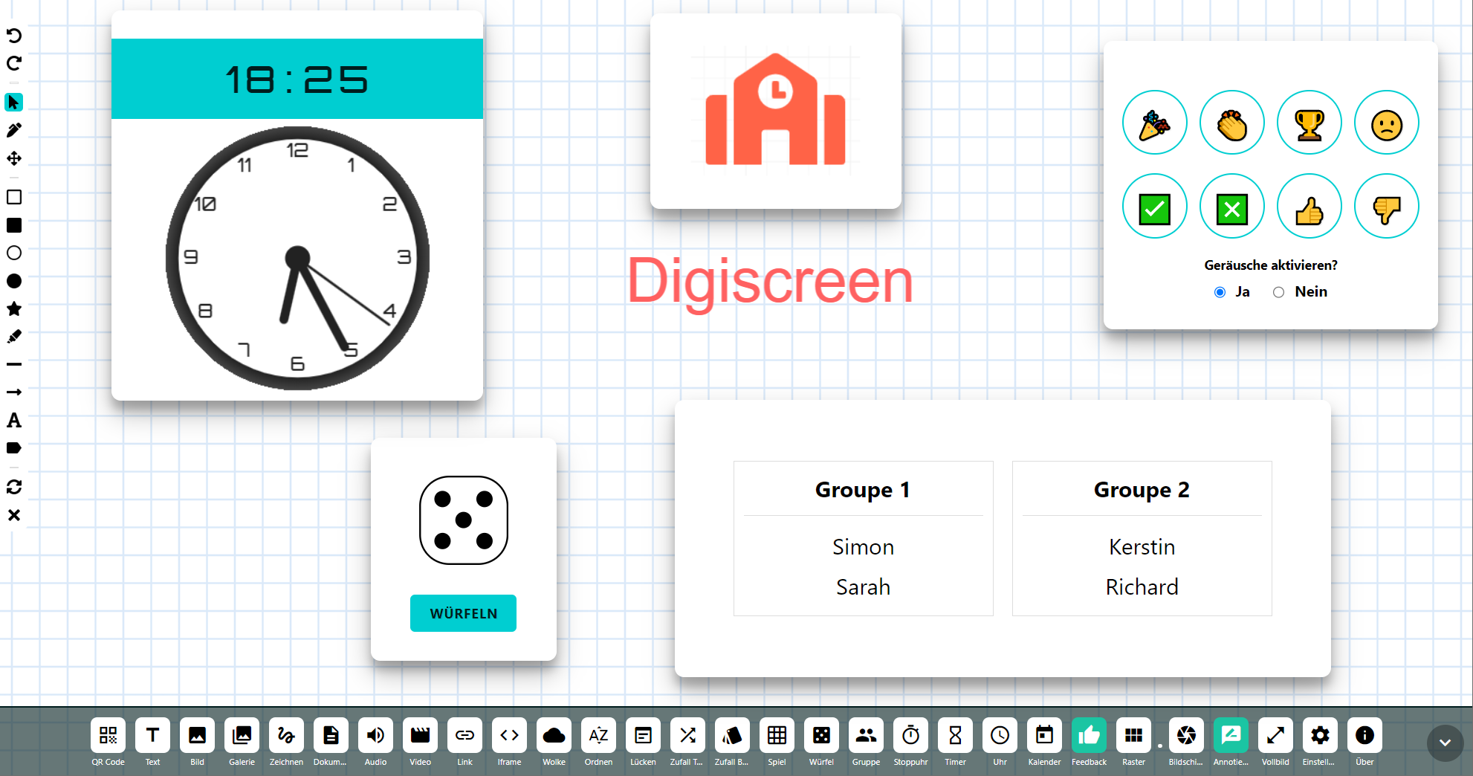
Task: Toggle Vollbild fullscreen mode
Action: [x=1275, y=735]
